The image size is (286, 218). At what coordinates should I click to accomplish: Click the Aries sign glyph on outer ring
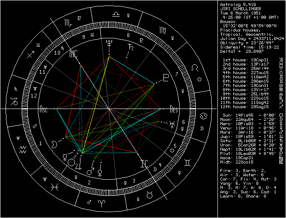(103, 200)
